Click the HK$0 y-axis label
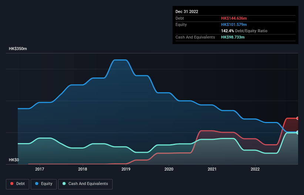 click(14, 160)
